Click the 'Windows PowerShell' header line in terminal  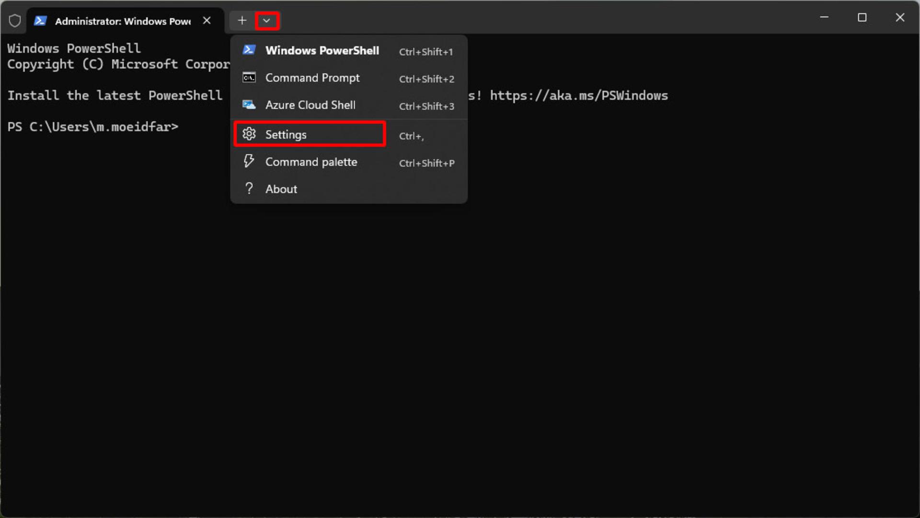pos(74,48)
